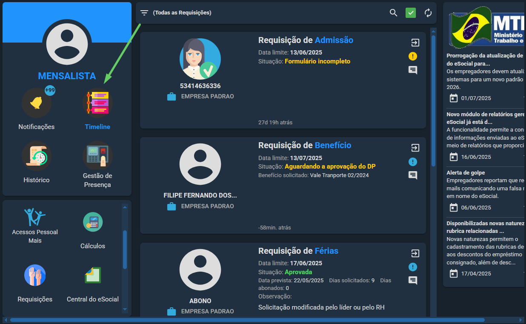Click 'Formulário incompleto' status text
526x324 pixels.
[317, 61]
